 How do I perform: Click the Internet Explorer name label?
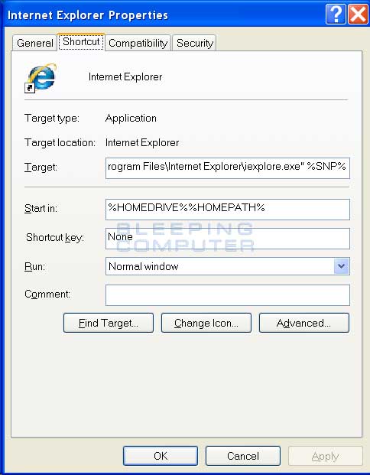click(x=125, y=77)
